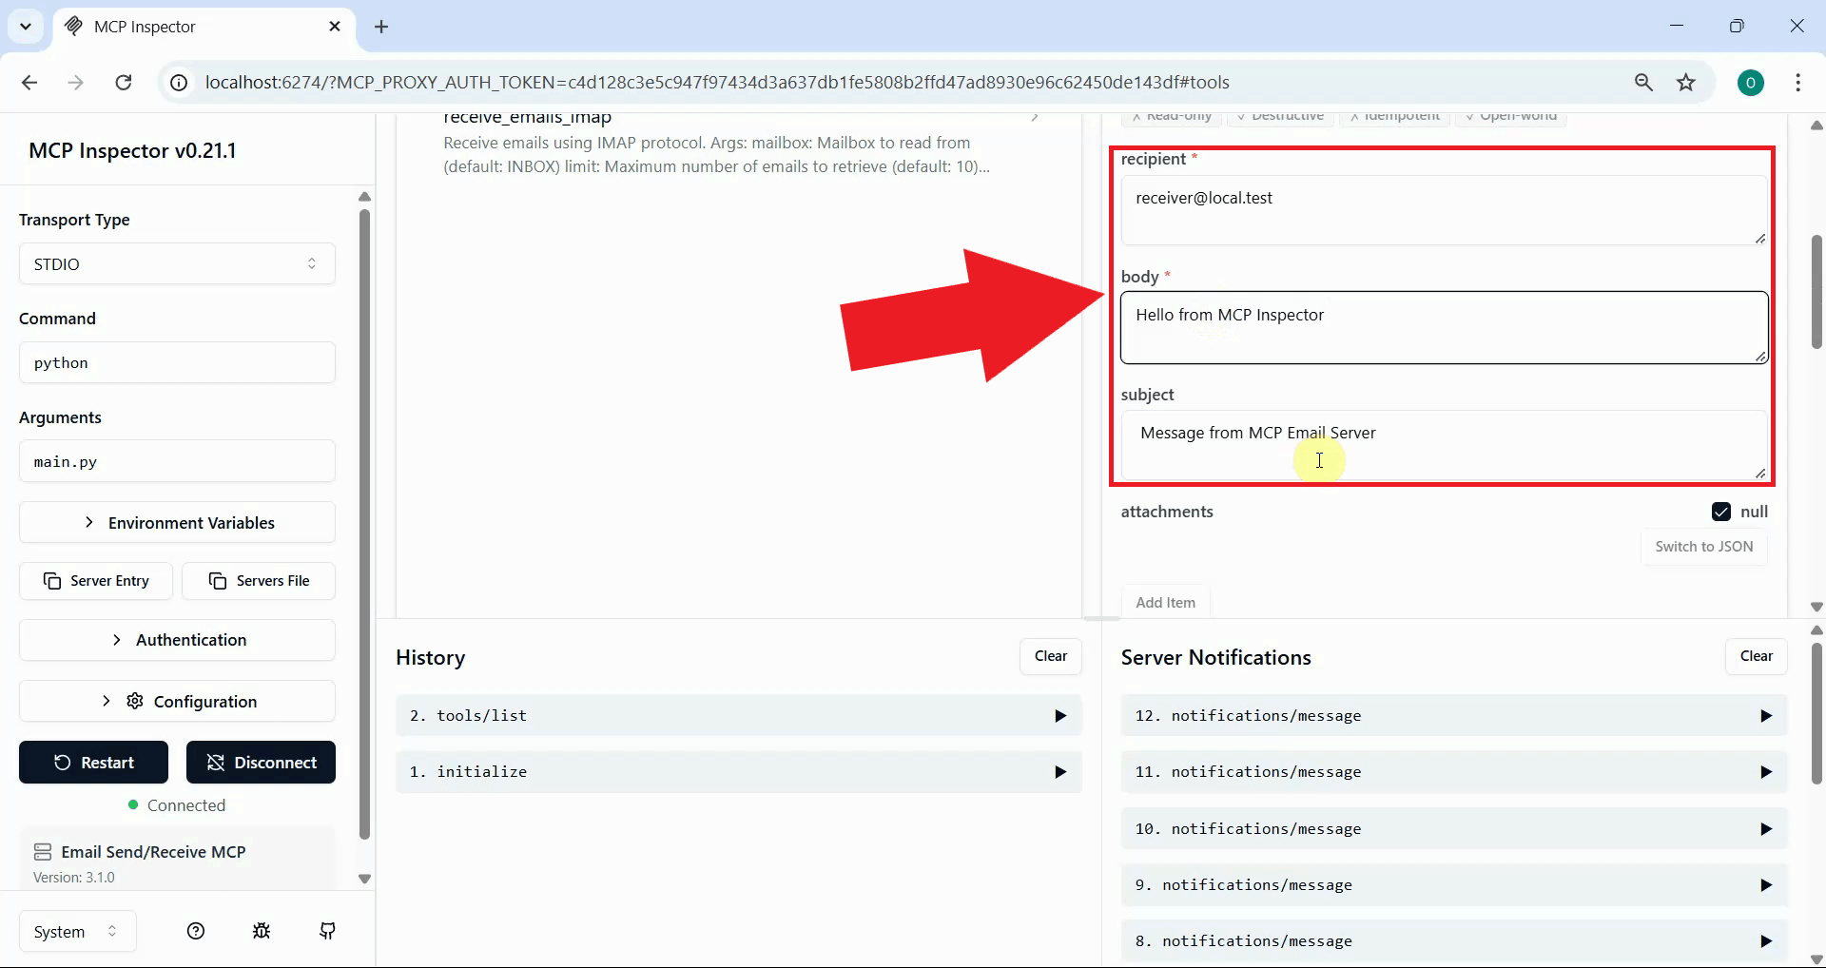
Task: Open the GitHub icon link
Action: (327, 931)
